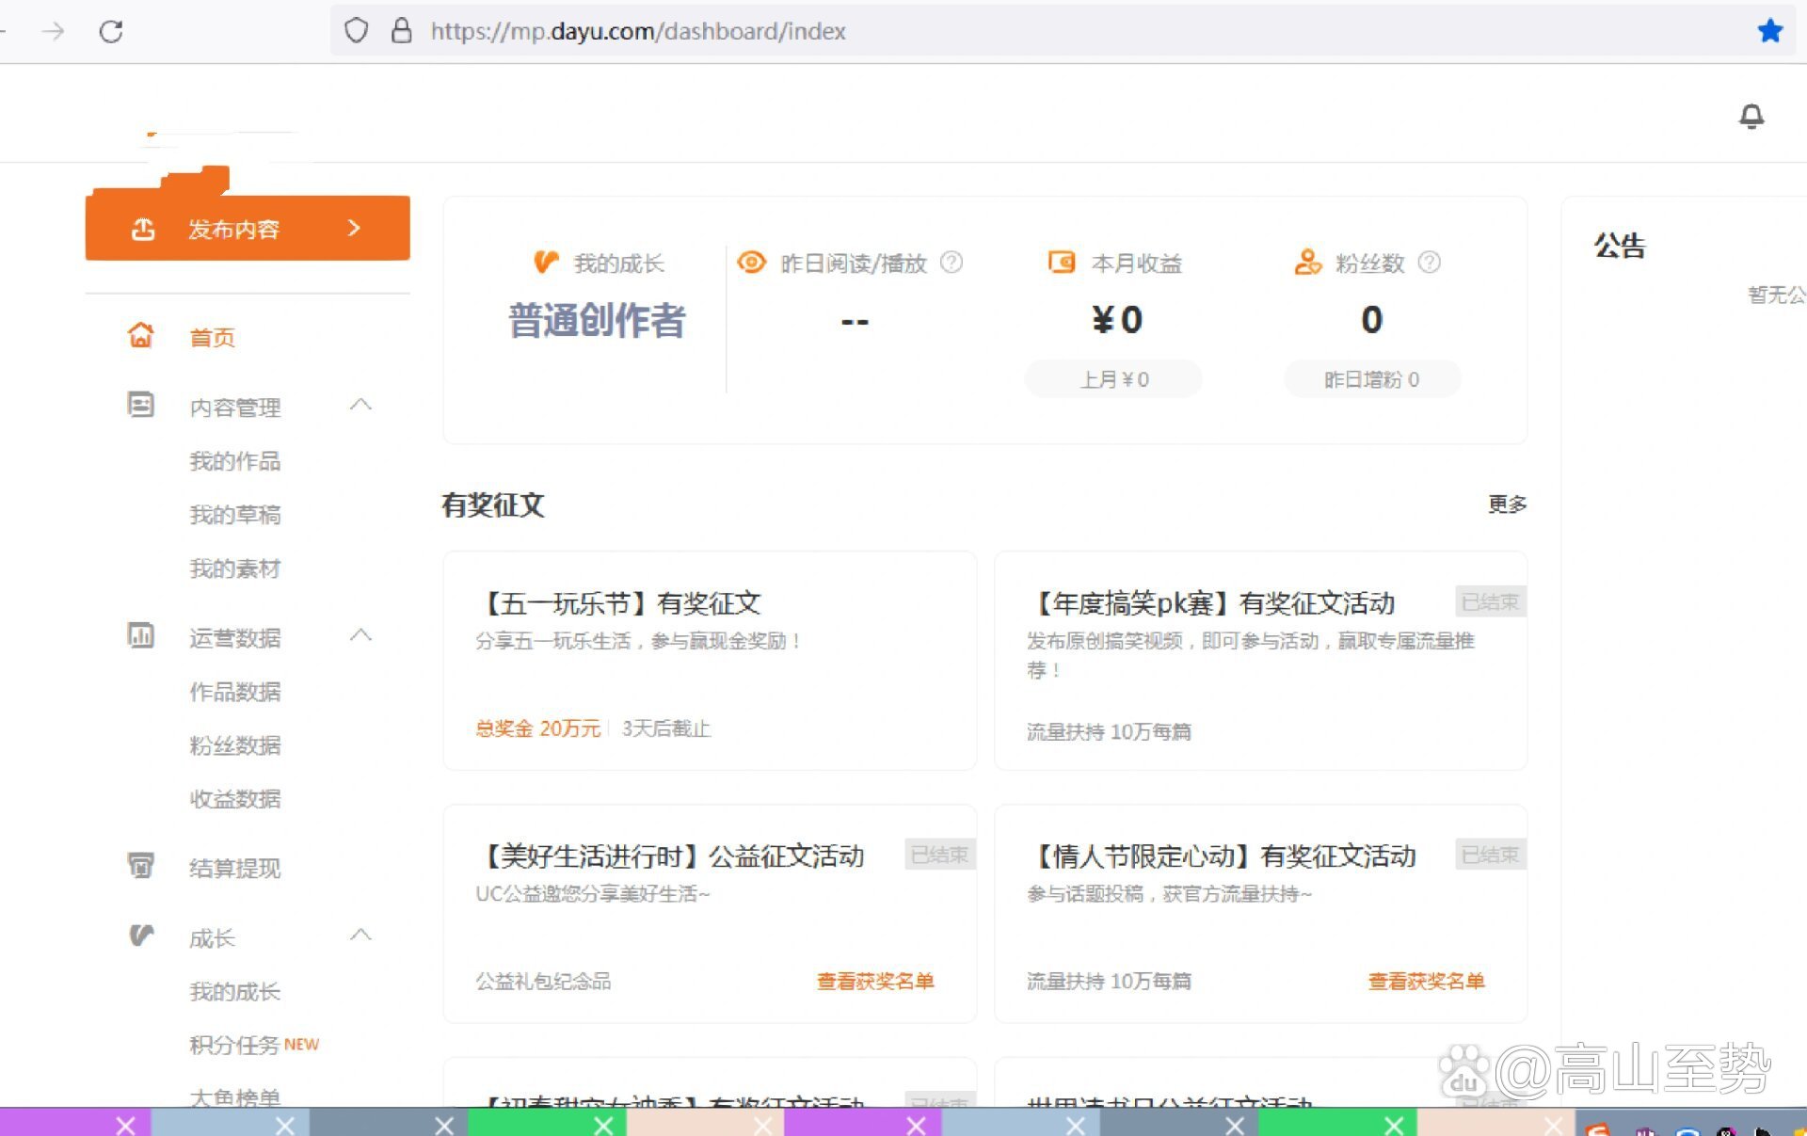Click the upload icon on 发布内容 button
The image size is (1807, 1136).
pyautogui.click(x=143, y=229)
